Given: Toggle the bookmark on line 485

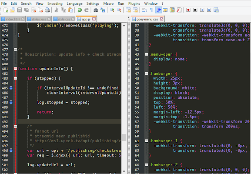Looking at the screenshot, I should pyautogui.click(x=11, y=88).
